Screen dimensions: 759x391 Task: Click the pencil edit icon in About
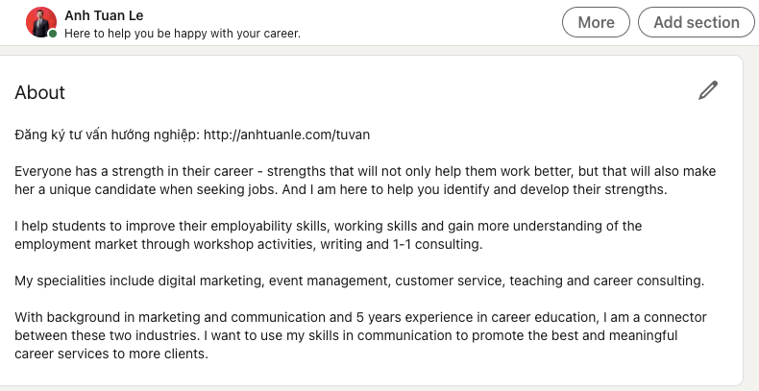pos(708,91)
